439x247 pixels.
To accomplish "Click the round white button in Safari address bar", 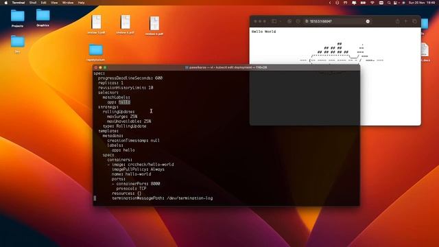I will (x=368, y=21).
